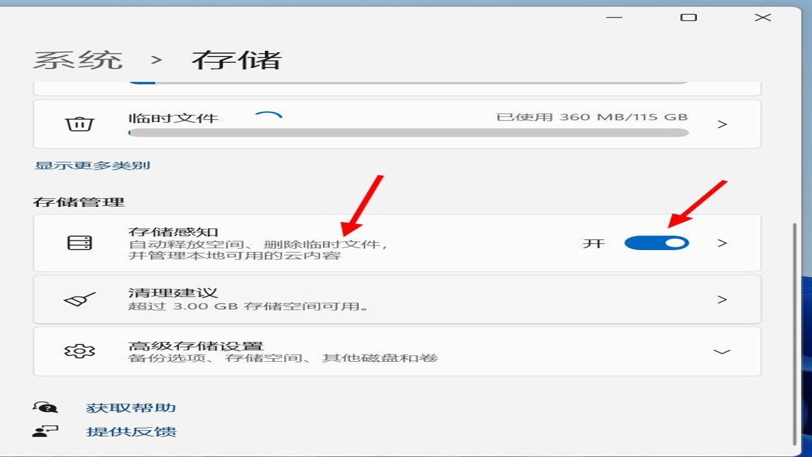The width and height of the screenshot is (812, 457).
Task: Click the 存储感知 title text
Action: tap(173, 232)
